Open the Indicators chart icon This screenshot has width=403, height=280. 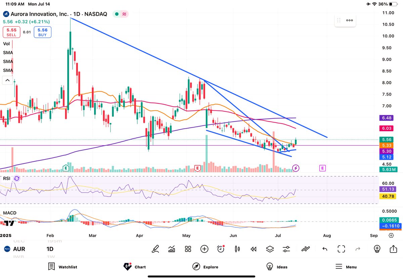tap(172, 249)
